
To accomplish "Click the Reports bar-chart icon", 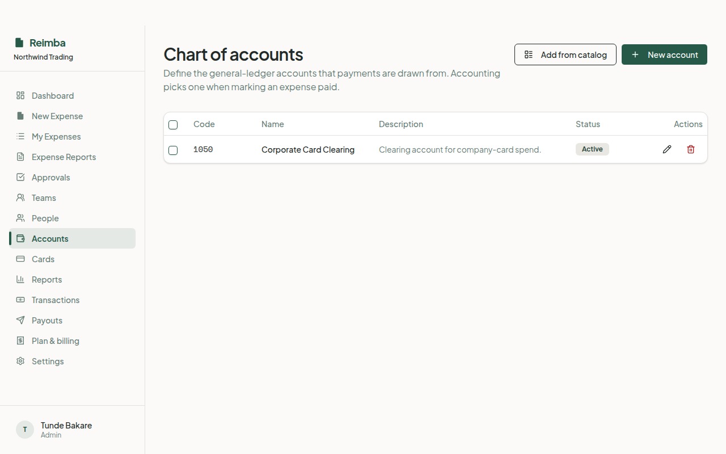I will [20, 279].
